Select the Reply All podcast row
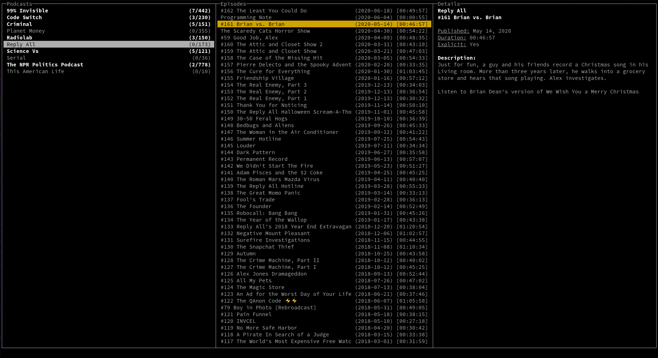Viewport: 658px width, 358px height. [109, 44]
